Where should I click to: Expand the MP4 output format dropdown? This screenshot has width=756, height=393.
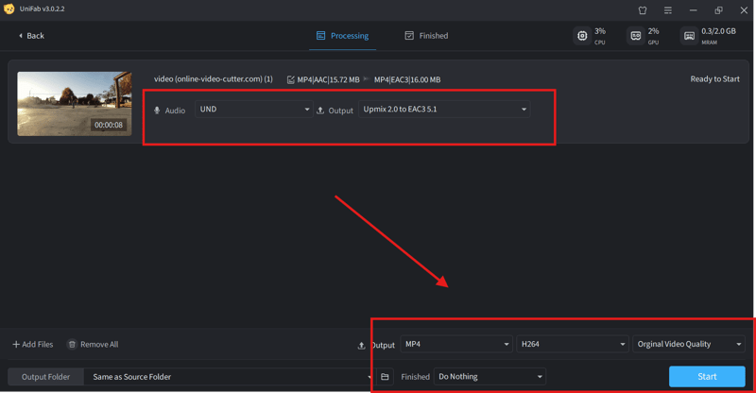[x=456, y=345]
